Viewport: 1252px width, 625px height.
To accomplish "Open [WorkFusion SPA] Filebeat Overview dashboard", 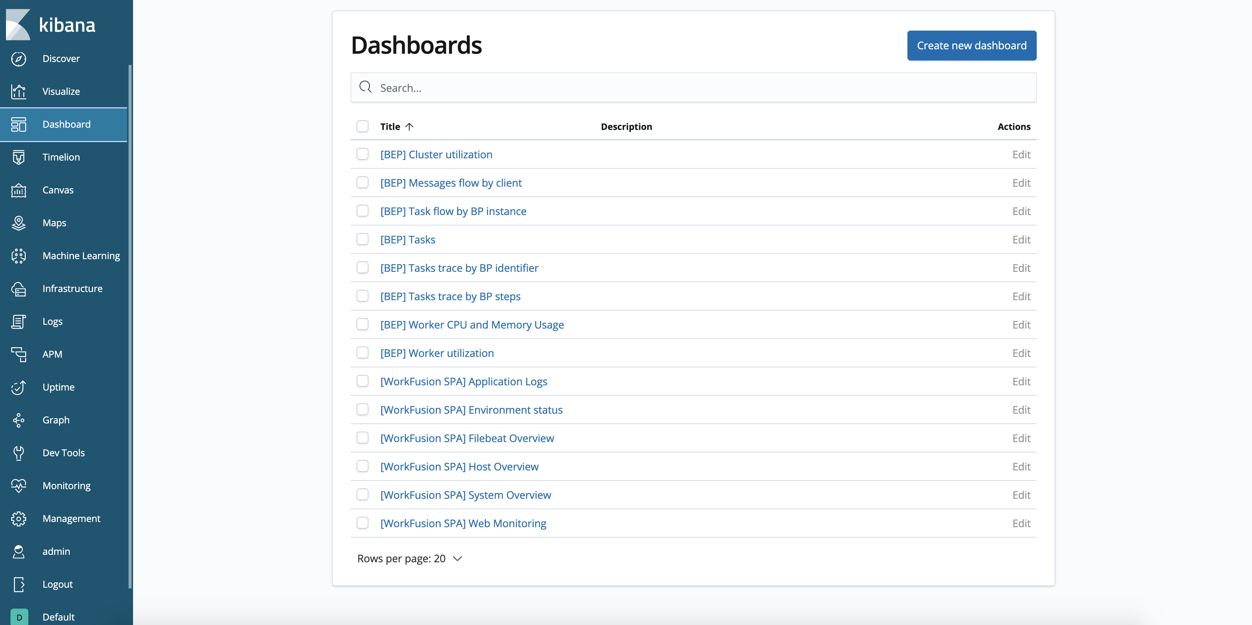I will coord(467,439).
